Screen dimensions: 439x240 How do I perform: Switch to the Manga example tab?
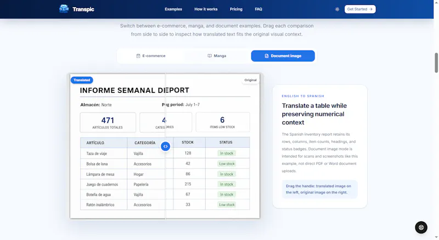point(217,55)
